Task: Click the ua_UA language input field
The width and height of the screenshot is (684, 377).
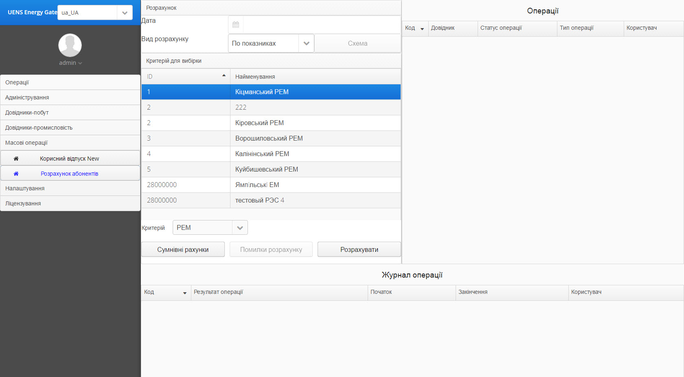Action: pyautogui.click(x=87, y=13)
